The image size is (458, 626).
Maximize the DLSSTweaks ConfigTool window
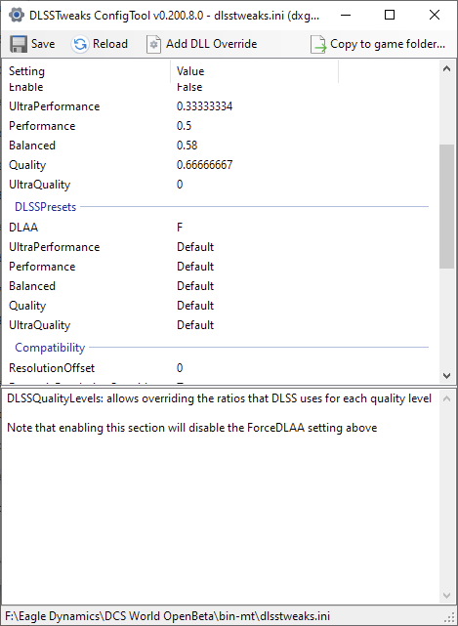pos(390,16)
